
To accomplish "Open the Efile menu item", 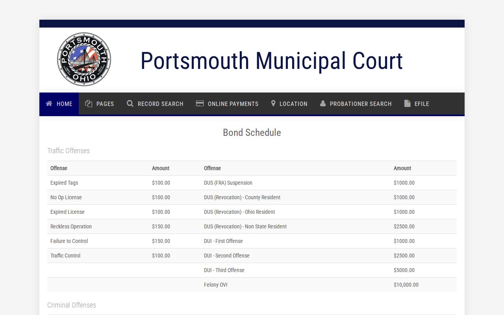I will pos(417,104).
